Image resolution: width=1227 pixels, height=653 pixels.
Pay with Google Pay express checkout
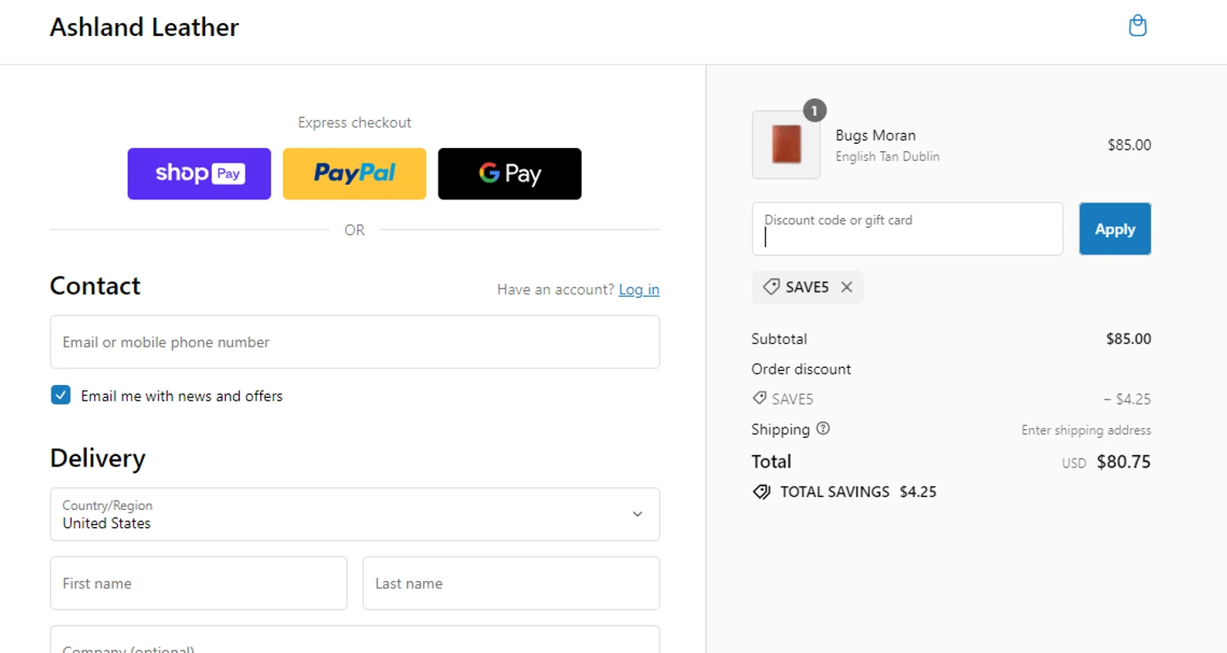point(510,173)
